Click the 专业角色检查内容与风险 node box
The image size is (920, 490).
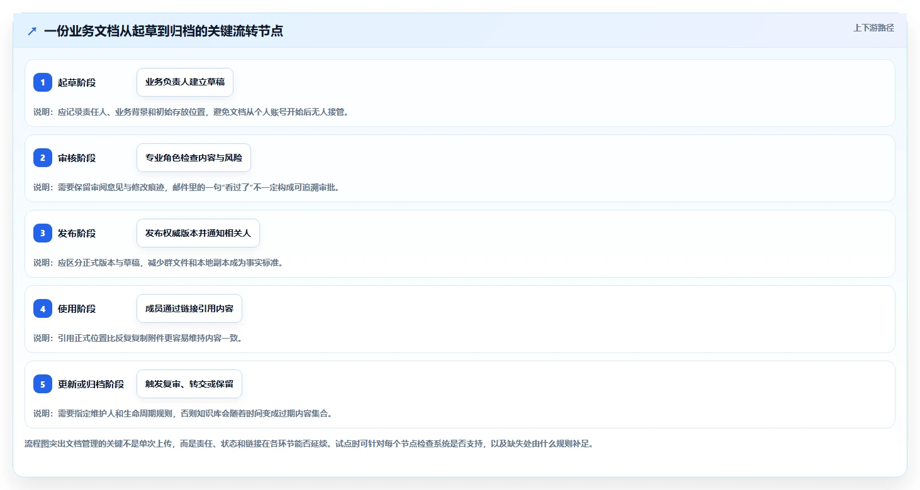194,158
